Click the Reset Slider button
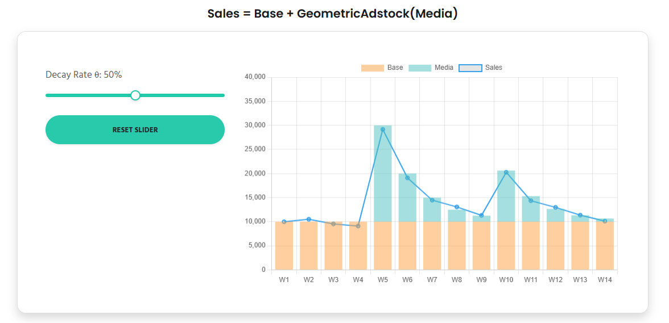 pos(135,129)
